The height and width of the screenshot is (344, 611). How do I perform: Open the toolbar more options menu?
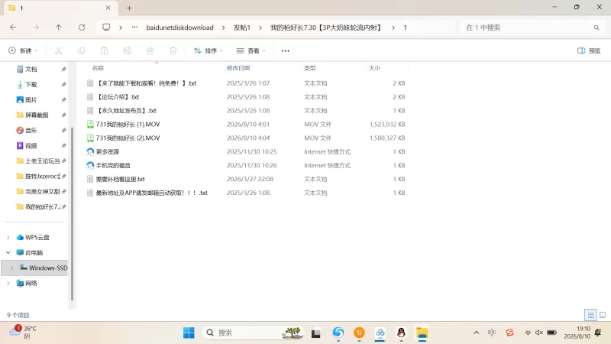click(x=285, y=50)
